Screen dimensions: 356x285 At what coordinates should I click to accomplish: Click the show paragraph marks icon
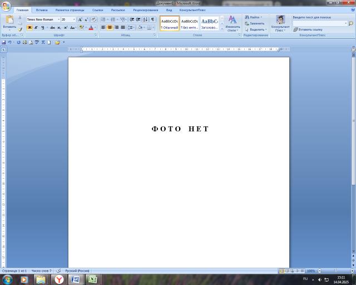153,19
